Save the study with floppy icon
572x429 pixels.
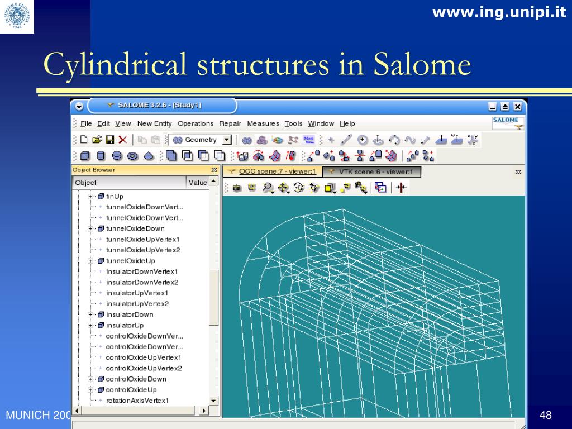point(109,139)
